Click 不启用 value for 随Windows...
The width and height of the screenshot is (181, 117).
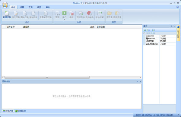pyautogui.click(x=163, y=38)
